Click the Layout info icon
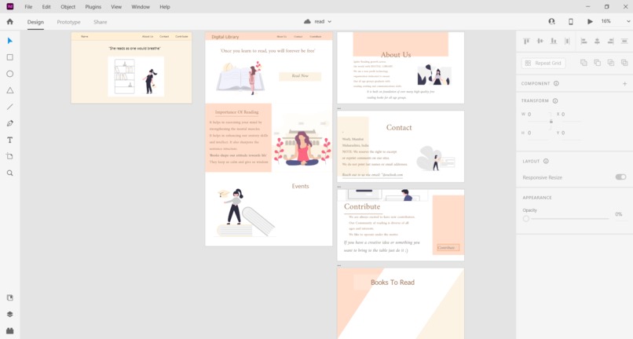The image size is (633, 339). pyautogui.click(x=546, y=161)
